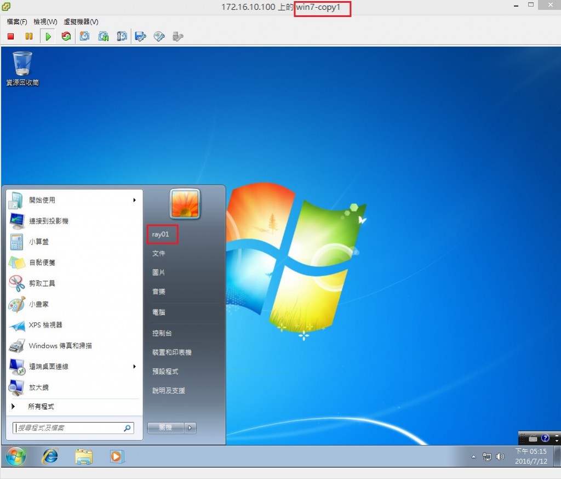The width and height of the screenshot is (561, 479).
Task: Open 電腦 computer link
Action: point(158,312)
